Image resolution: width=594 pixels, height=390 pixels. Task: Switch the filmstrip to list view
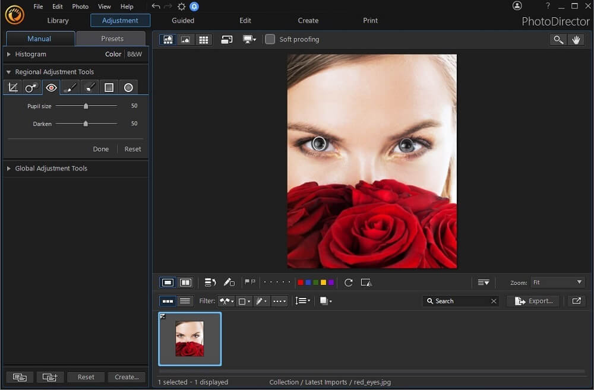point(185,301)
